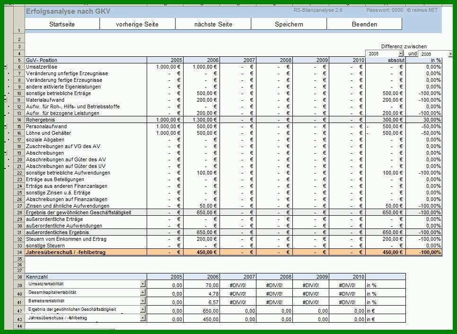Open the dropdown for Ergebnis der gewöhnlichen Geschäftstätigkeit in row 42
The height and width of the screenshot is (334, 457).
[x=142, y=309]
